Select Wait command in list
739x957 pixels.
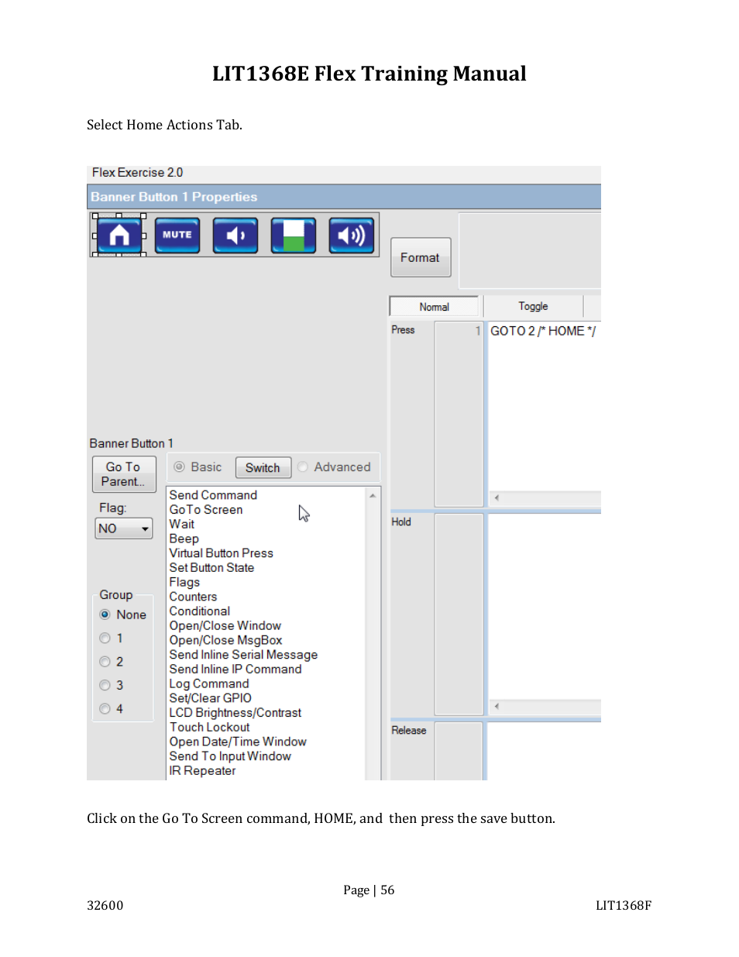tap(182, 524)
